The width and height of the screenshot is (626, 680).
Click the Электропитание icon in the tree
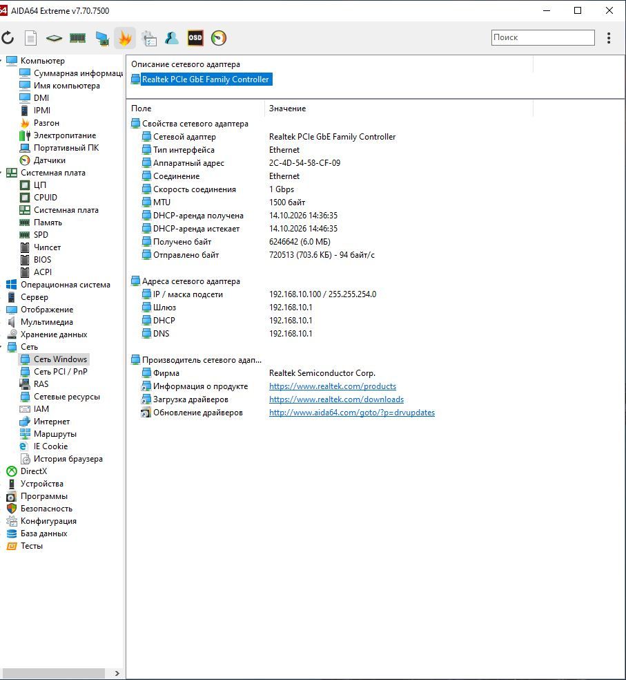pos(25,135)
